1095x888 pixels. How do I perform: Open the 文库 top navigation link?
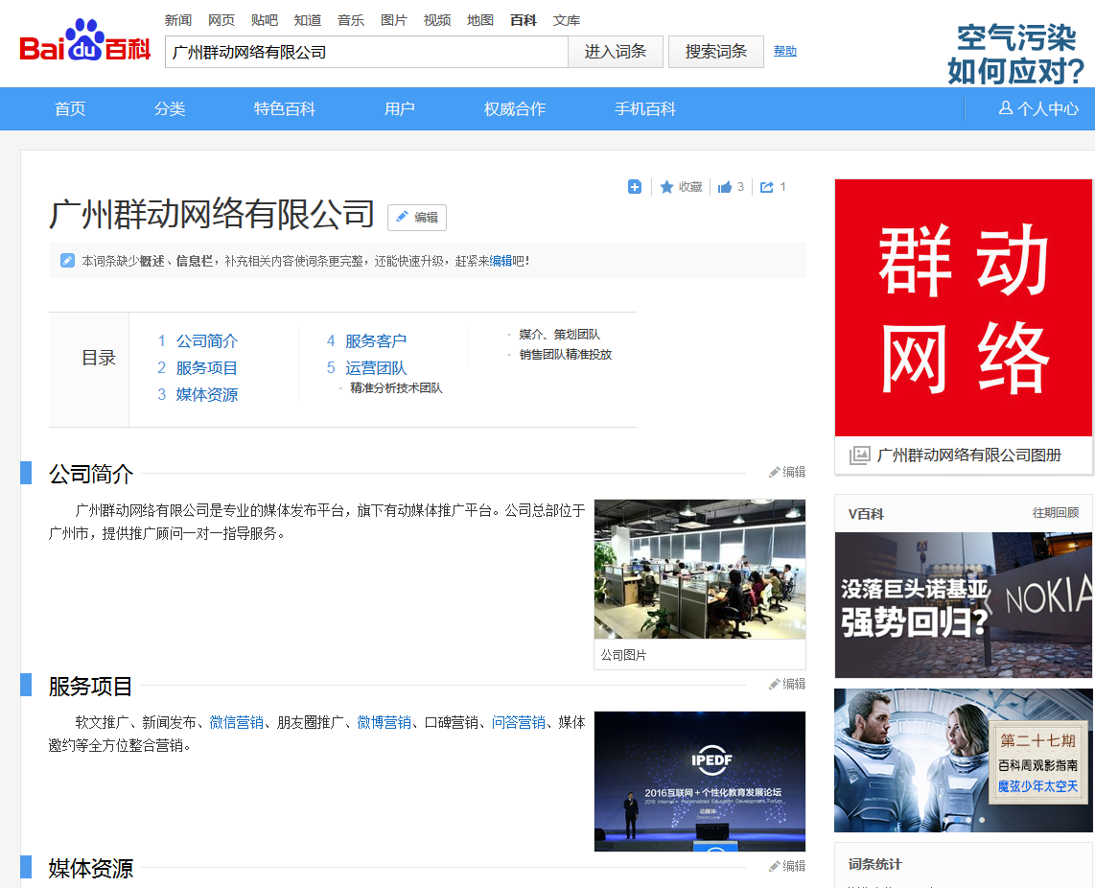click(567, 20)
